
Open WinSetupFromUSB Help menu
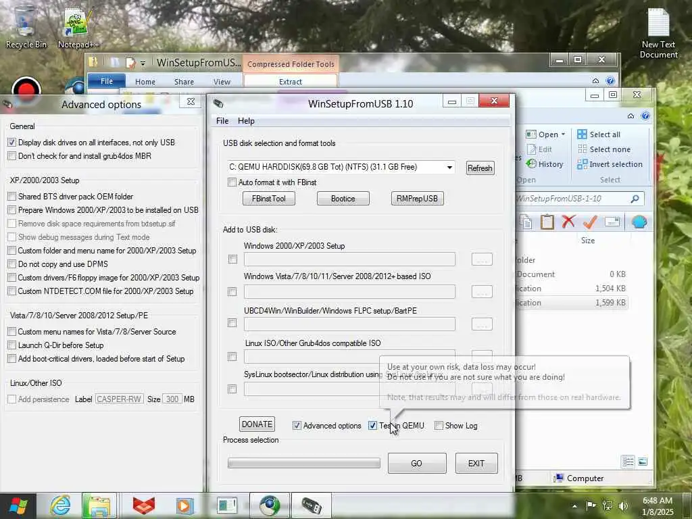pos(246,121)
